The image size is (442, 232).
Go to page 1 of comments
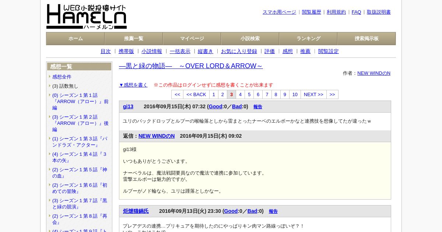pyautogui.click(x=214, y=95)
